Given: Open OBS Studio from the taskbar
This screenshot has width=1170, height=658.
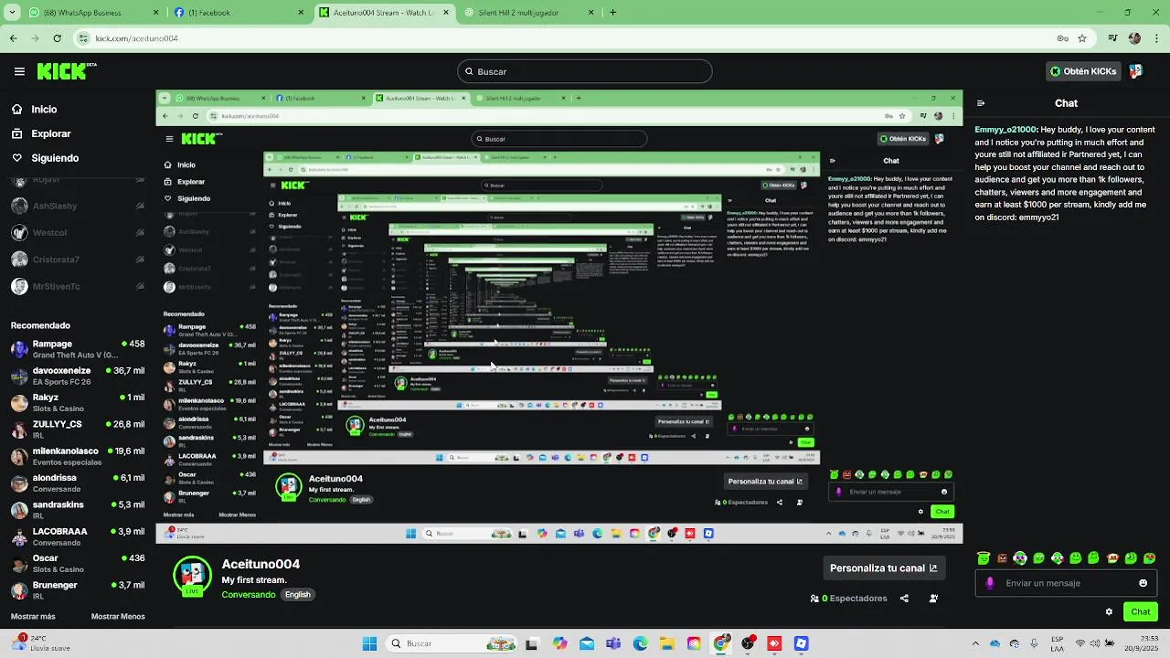Looking at the screenshot, I should click(x=748, y=643).
